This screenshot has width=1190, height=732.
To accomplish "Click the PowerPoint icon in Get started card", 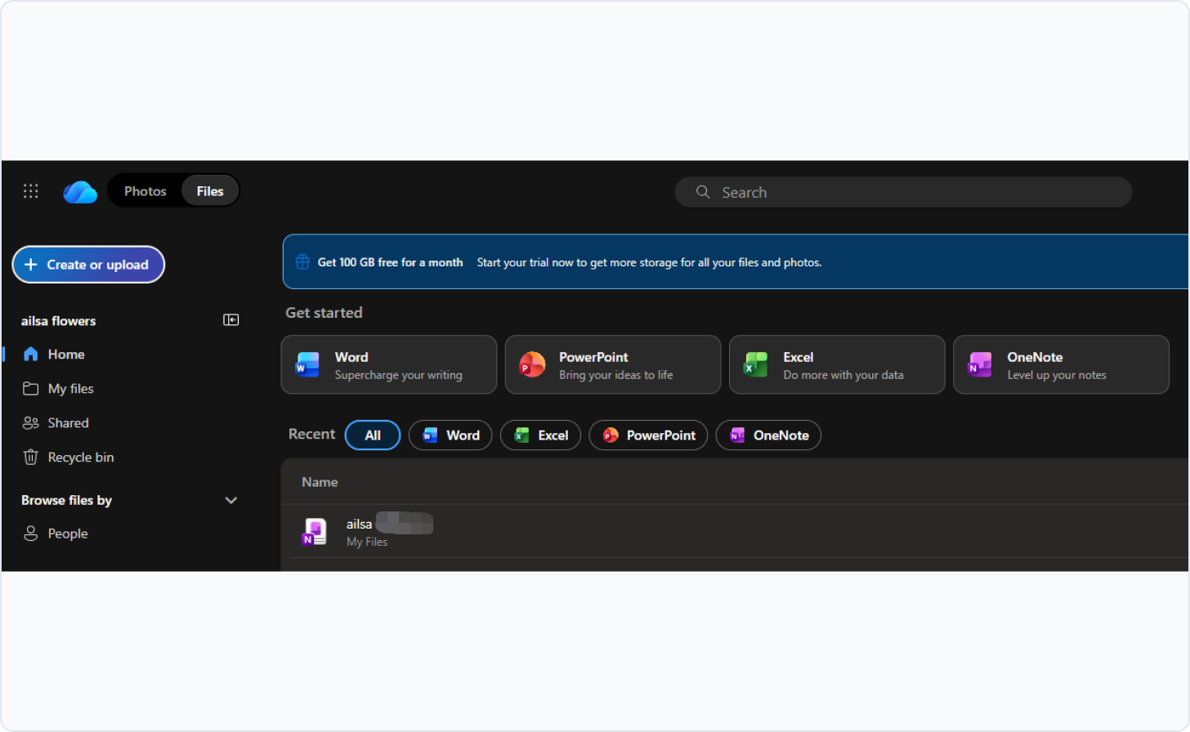I will click(532, 364).
